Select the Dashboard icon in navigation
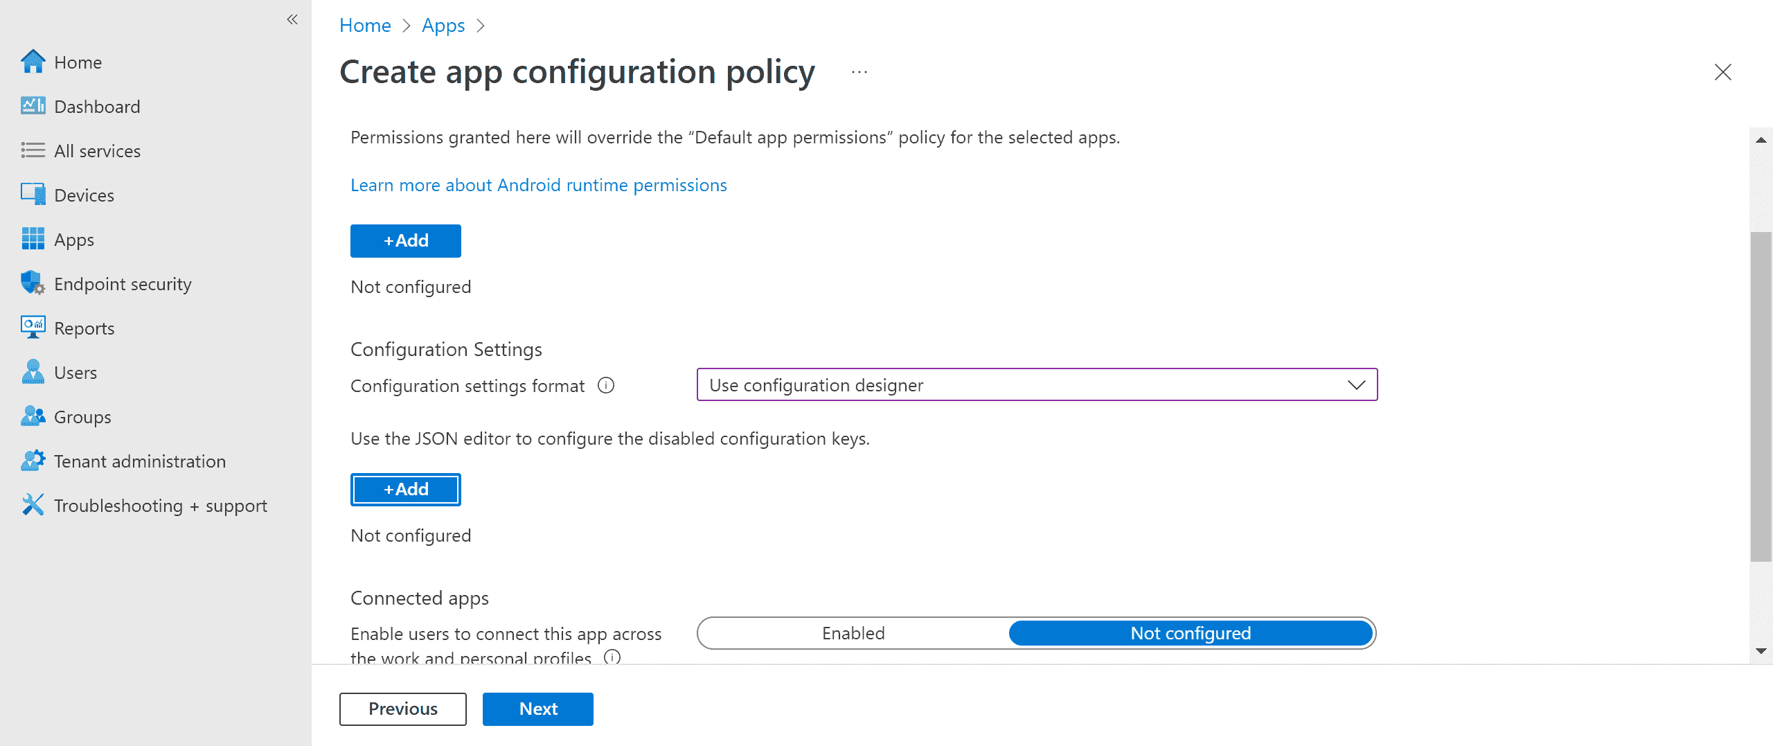The width and height of the screenshot is (1773, 746). tap(32, 105)
